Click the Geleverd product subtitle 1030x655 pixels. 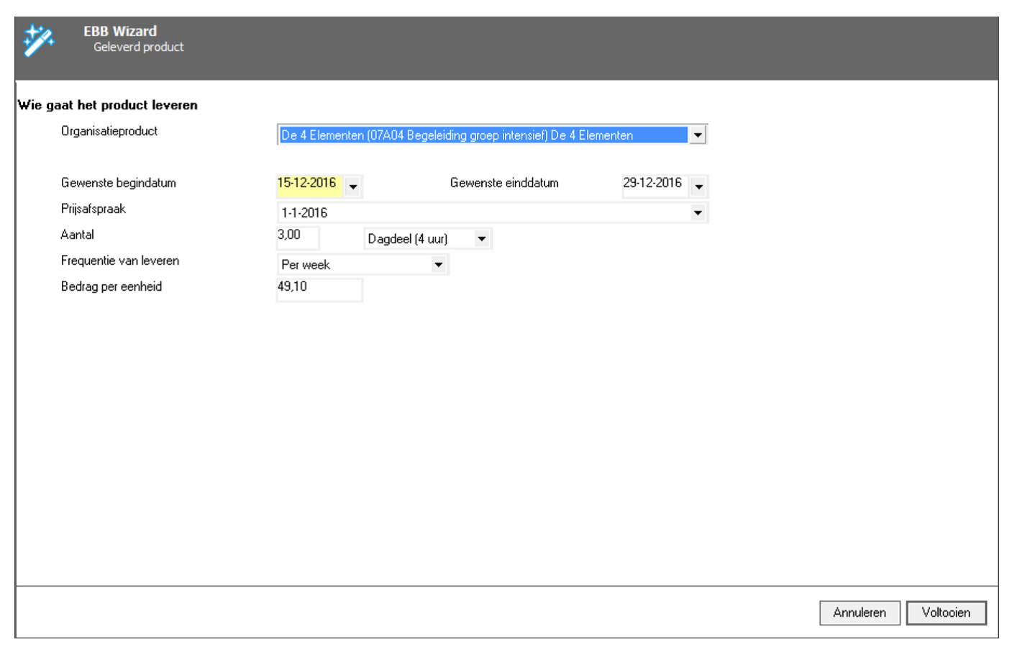138,48
